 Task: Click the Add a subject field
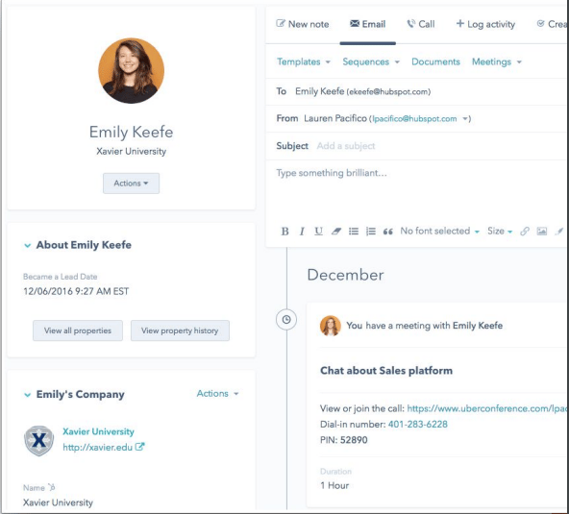click(346, 146)
